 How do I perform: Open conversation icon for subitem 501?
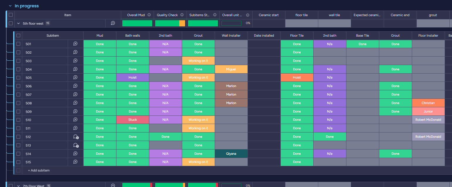click(75, 44)
